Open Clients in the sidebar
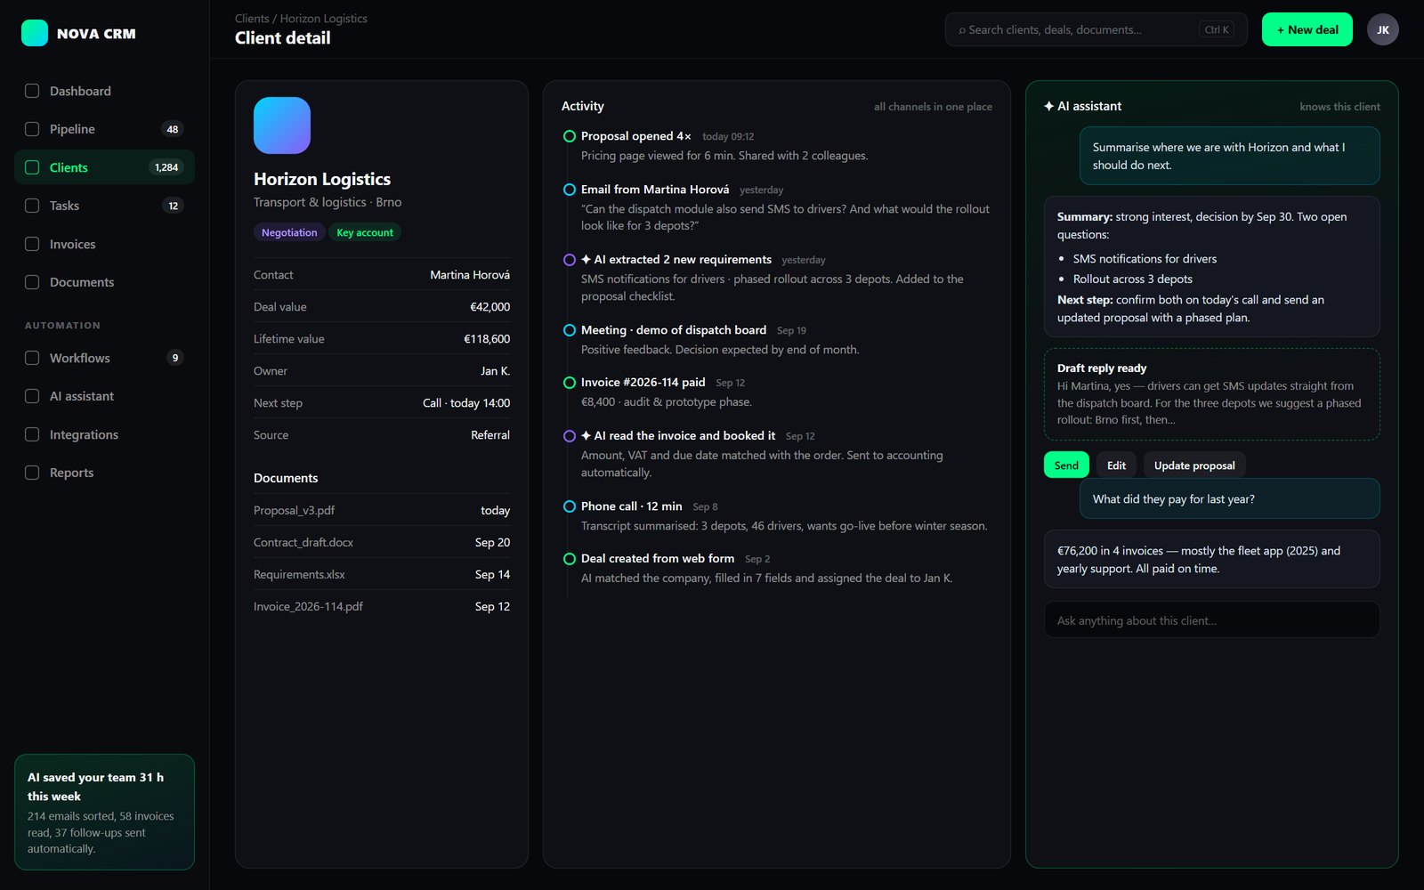1424x890 pixels. 104,167
